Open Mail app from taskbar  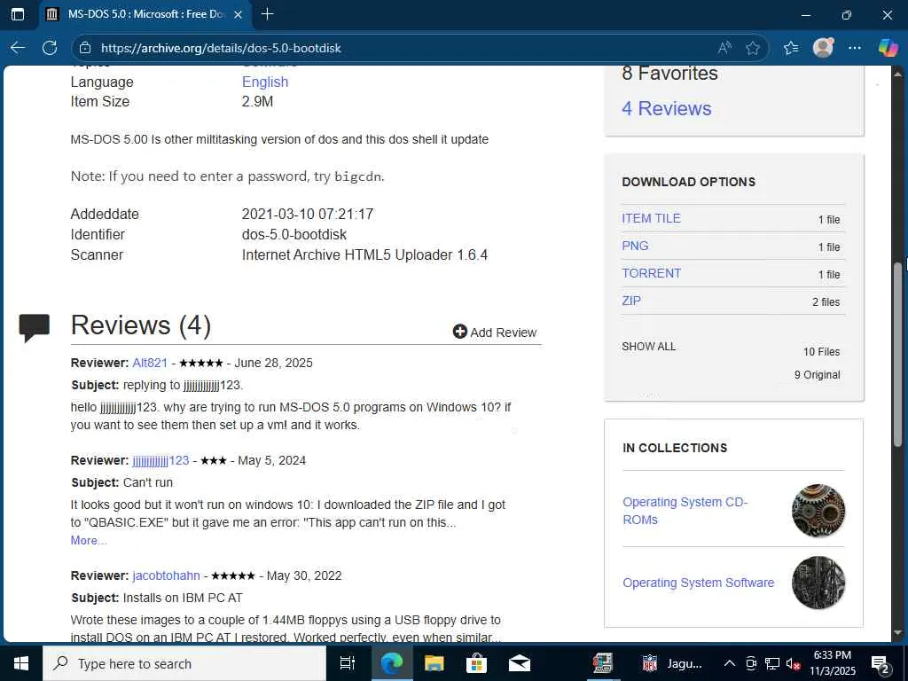(519, 663)
